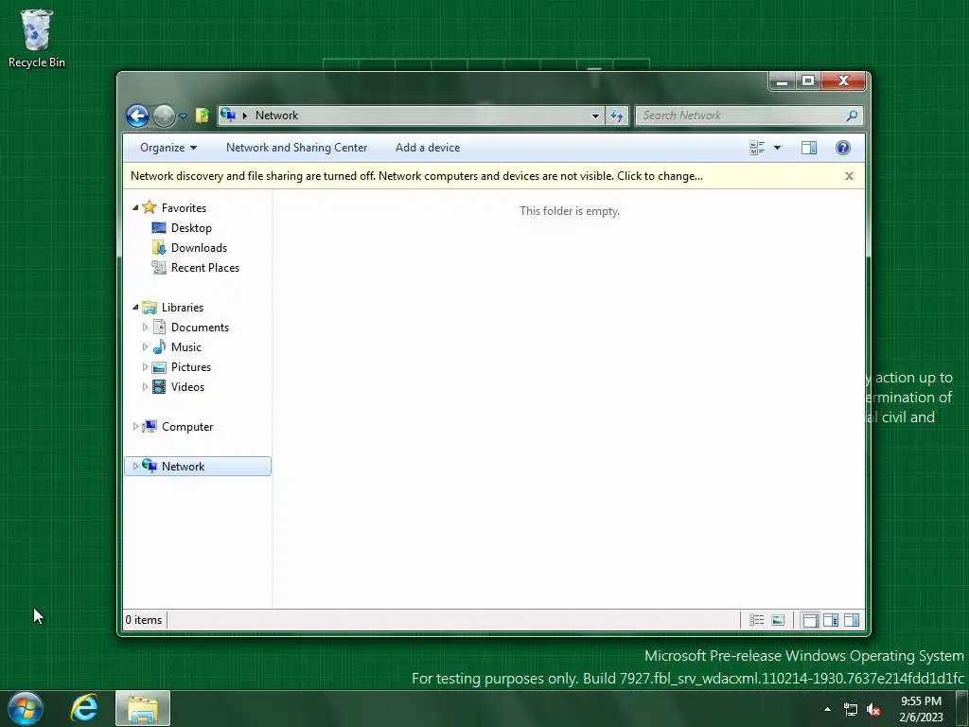
Task: Click the Up folder icon
Action: pos(203,115)
